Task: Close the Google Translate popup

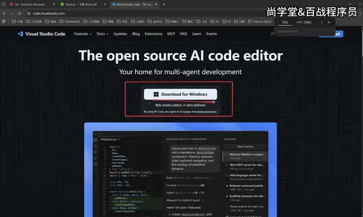Action: 329,22
